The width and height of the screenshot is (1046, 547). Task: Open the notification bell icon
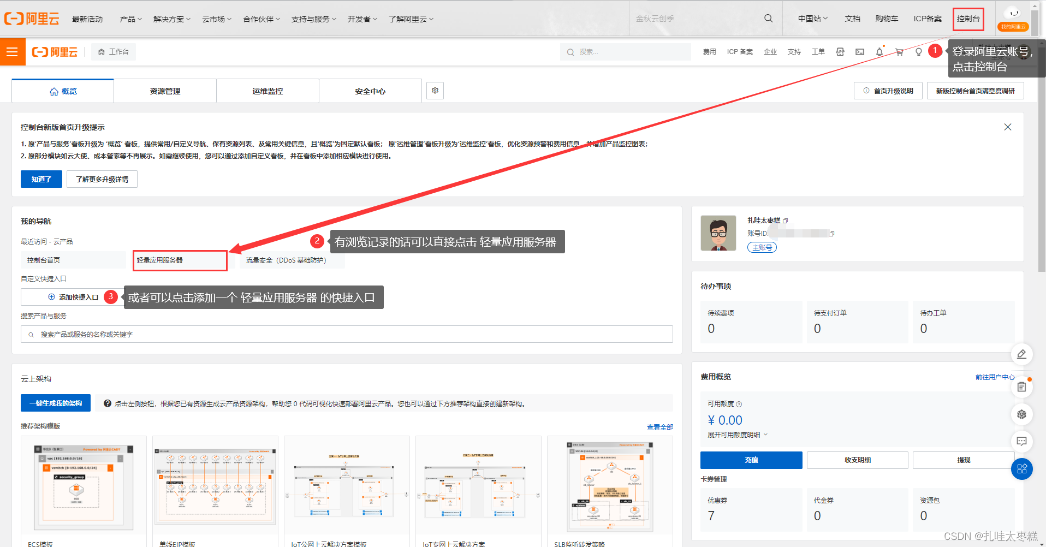pos(879,52)
